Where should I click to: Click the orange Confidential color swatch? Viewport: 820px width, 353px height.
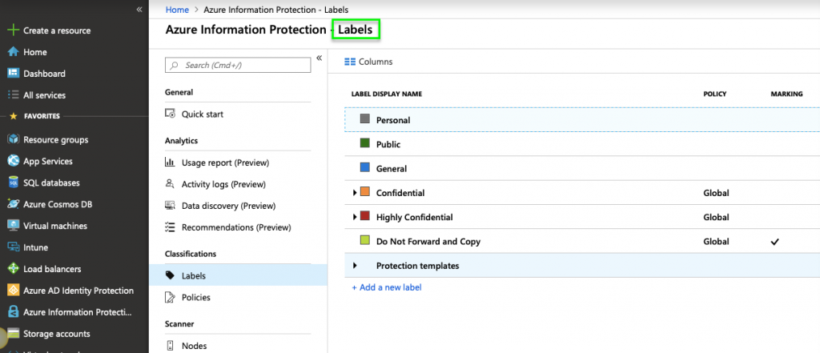pyautogui.click(x=364, y=193)
